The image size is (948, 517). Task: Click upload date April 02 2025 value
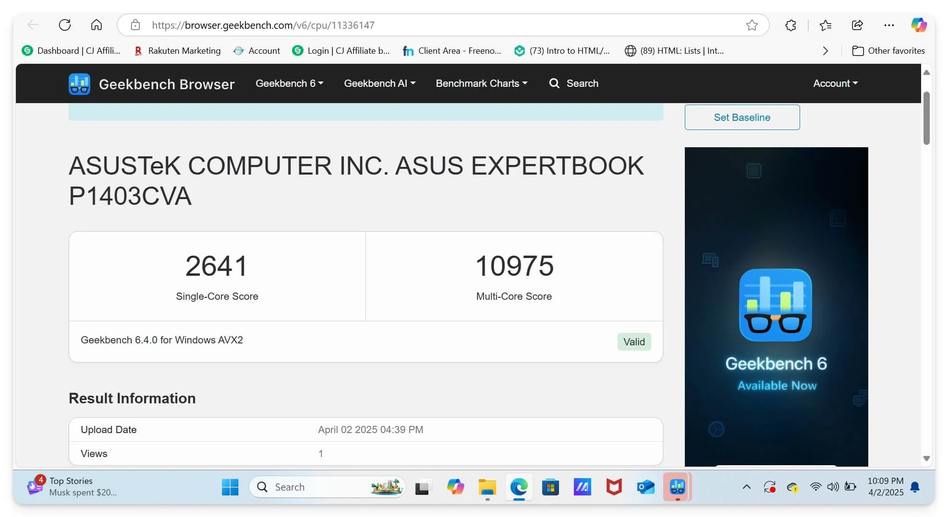(x=370, y=430)
